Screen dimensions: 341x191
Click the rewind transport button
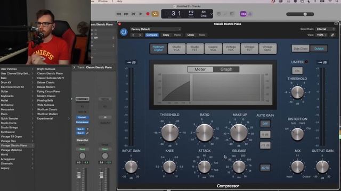click(x=119, y=14)
